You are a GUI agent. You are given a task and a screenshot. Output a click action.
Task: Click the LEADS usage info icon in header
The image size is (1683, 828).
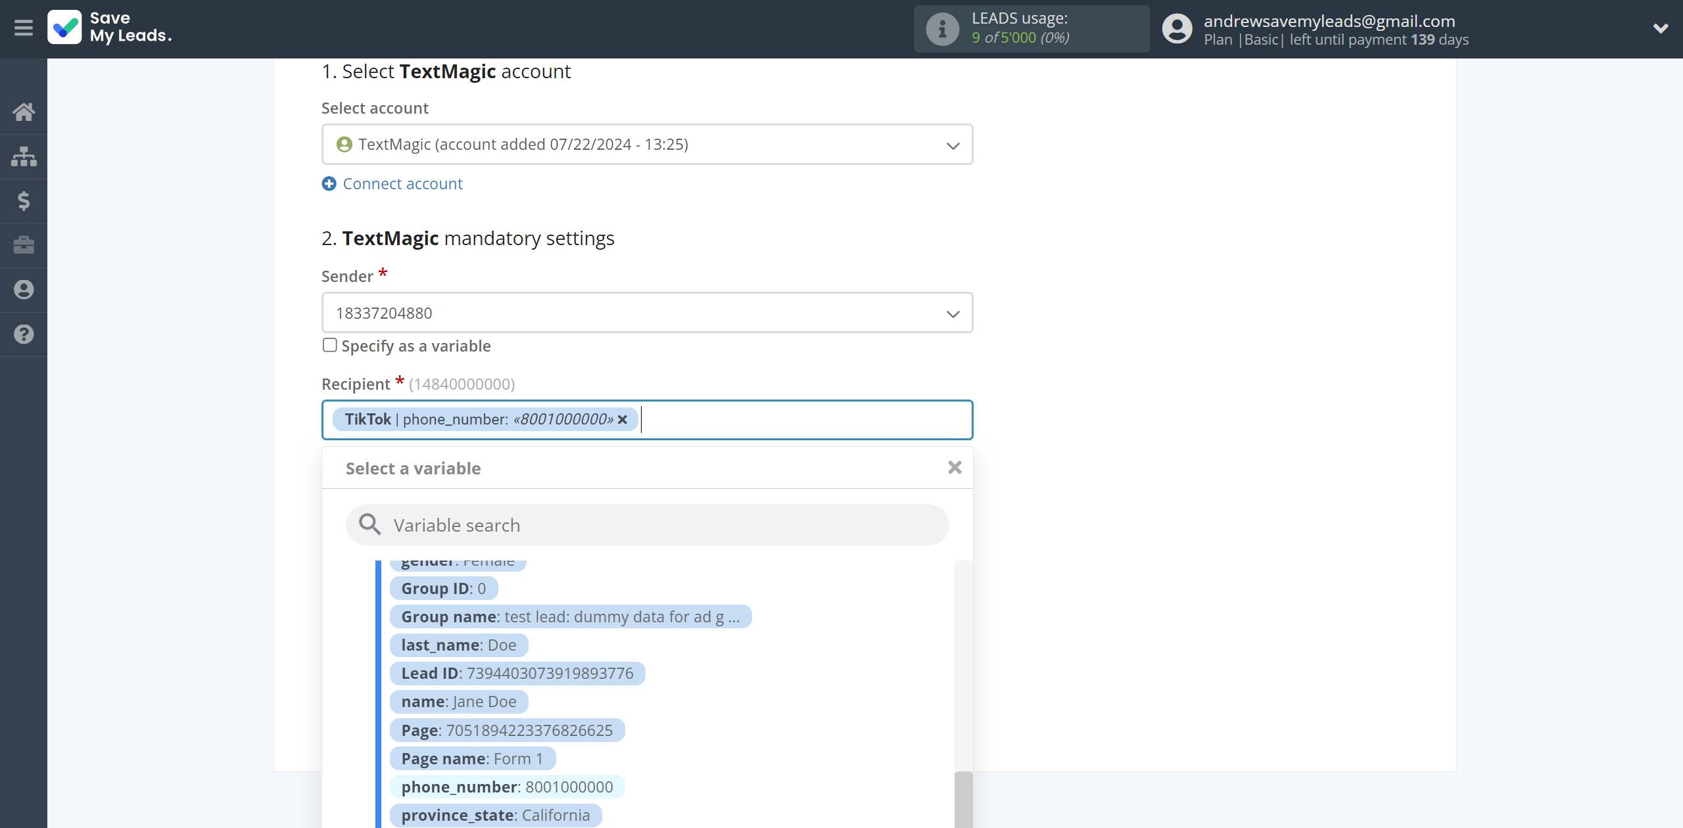[x=941, y=28]
